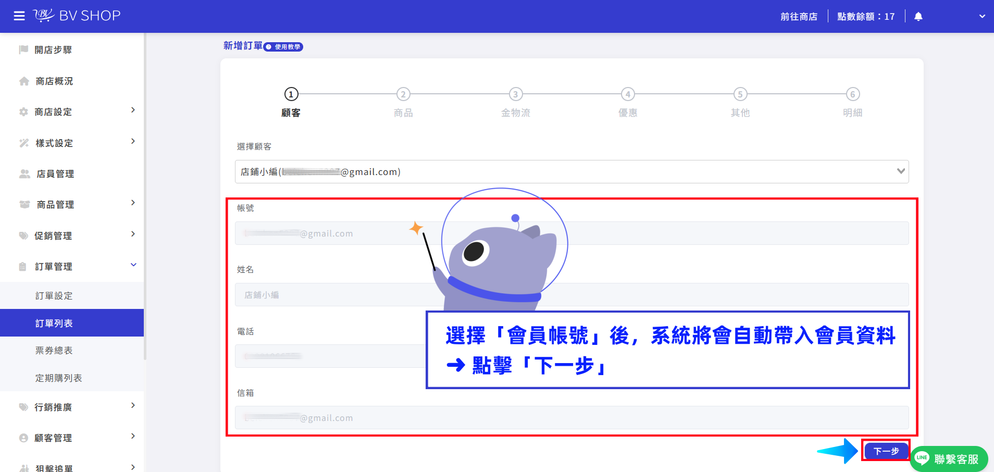Select step 3 金物流 in the stepper
The image size is (994, 472).
click(x=516, y=102)
